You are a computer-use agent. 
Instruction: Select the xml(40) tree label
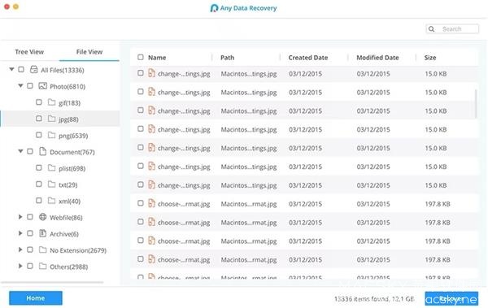69,202
